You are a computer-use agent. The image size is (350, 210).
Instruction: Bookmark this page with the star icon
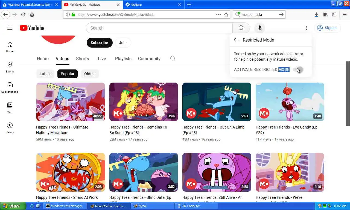[x=226, y=14]
